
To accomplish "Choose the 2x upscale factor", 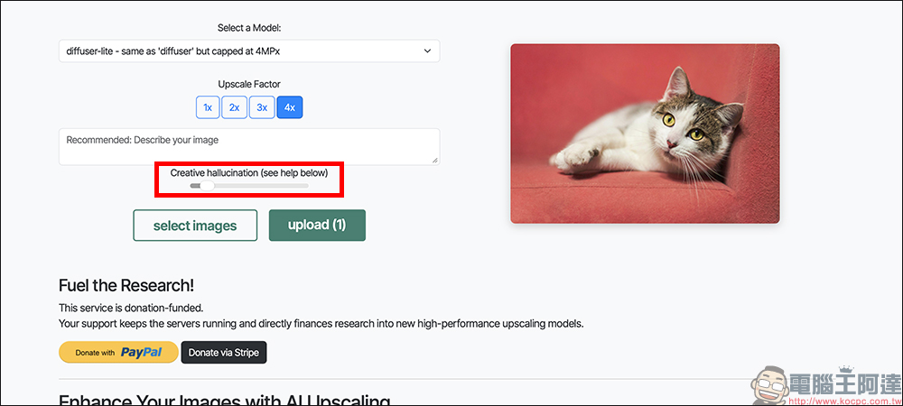I will point(235,107).
